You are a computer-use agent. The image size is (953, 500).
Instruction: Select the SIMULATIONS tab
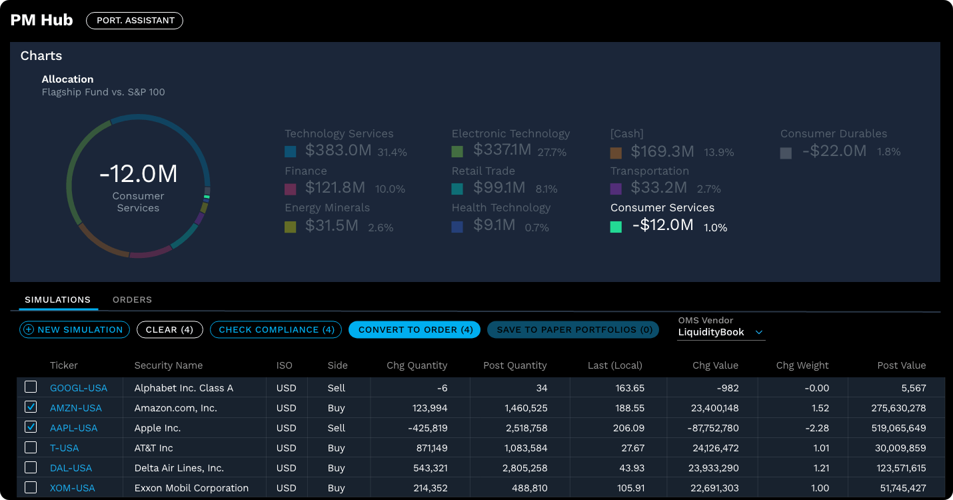[x=58, y=299]
